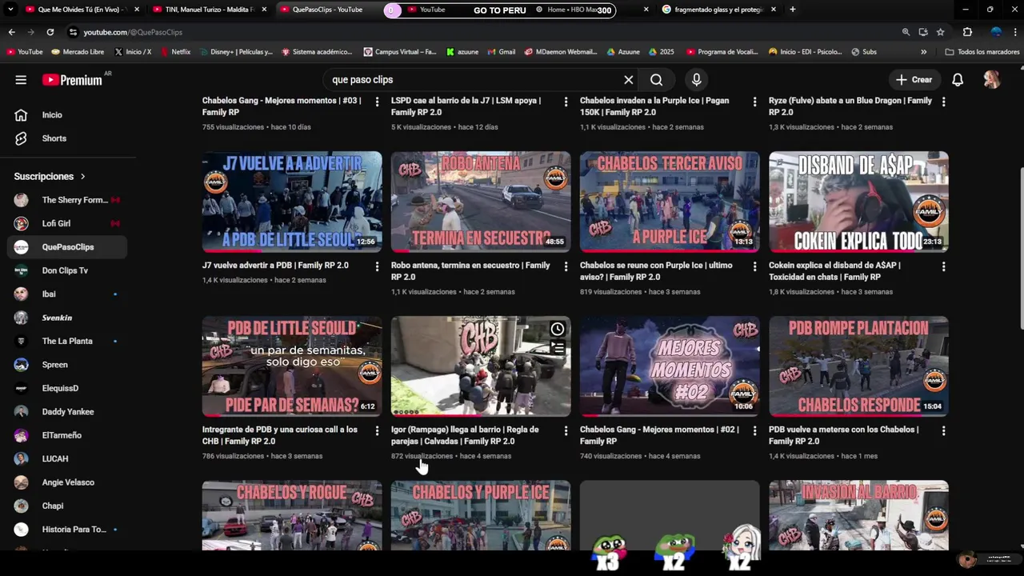Bookmark this page with star icon
This screenshot has width=1024, height=576.
pyautogui.click(x=941, y=32)
